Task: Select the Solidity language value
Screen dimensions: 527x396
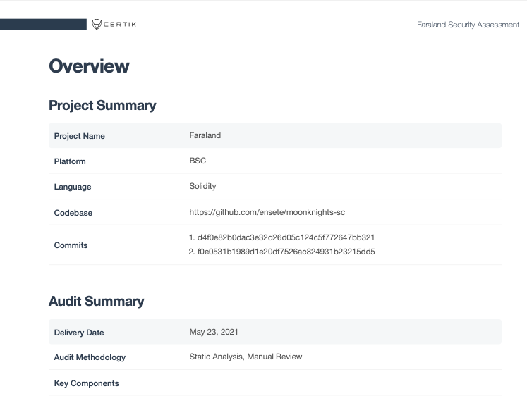Action: [x=202, y=186]
